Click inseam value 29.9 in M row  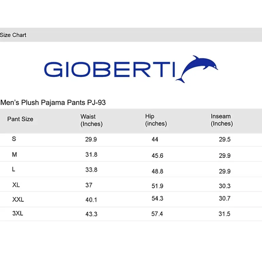tap(225, 156)
